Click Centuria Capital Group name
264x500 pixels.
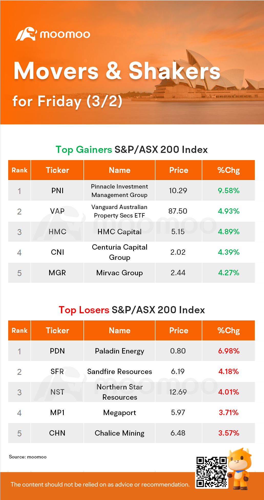[x=119, y=252]
